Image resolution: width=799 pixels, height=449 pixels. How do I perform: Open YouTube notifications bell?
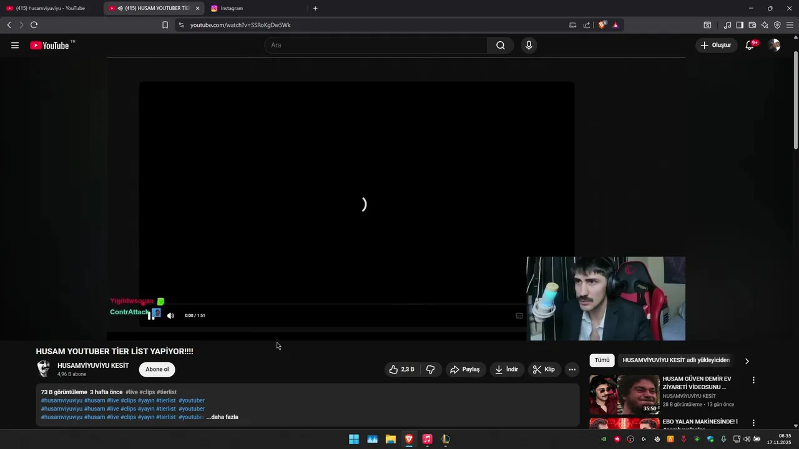[x=750, y=45]
